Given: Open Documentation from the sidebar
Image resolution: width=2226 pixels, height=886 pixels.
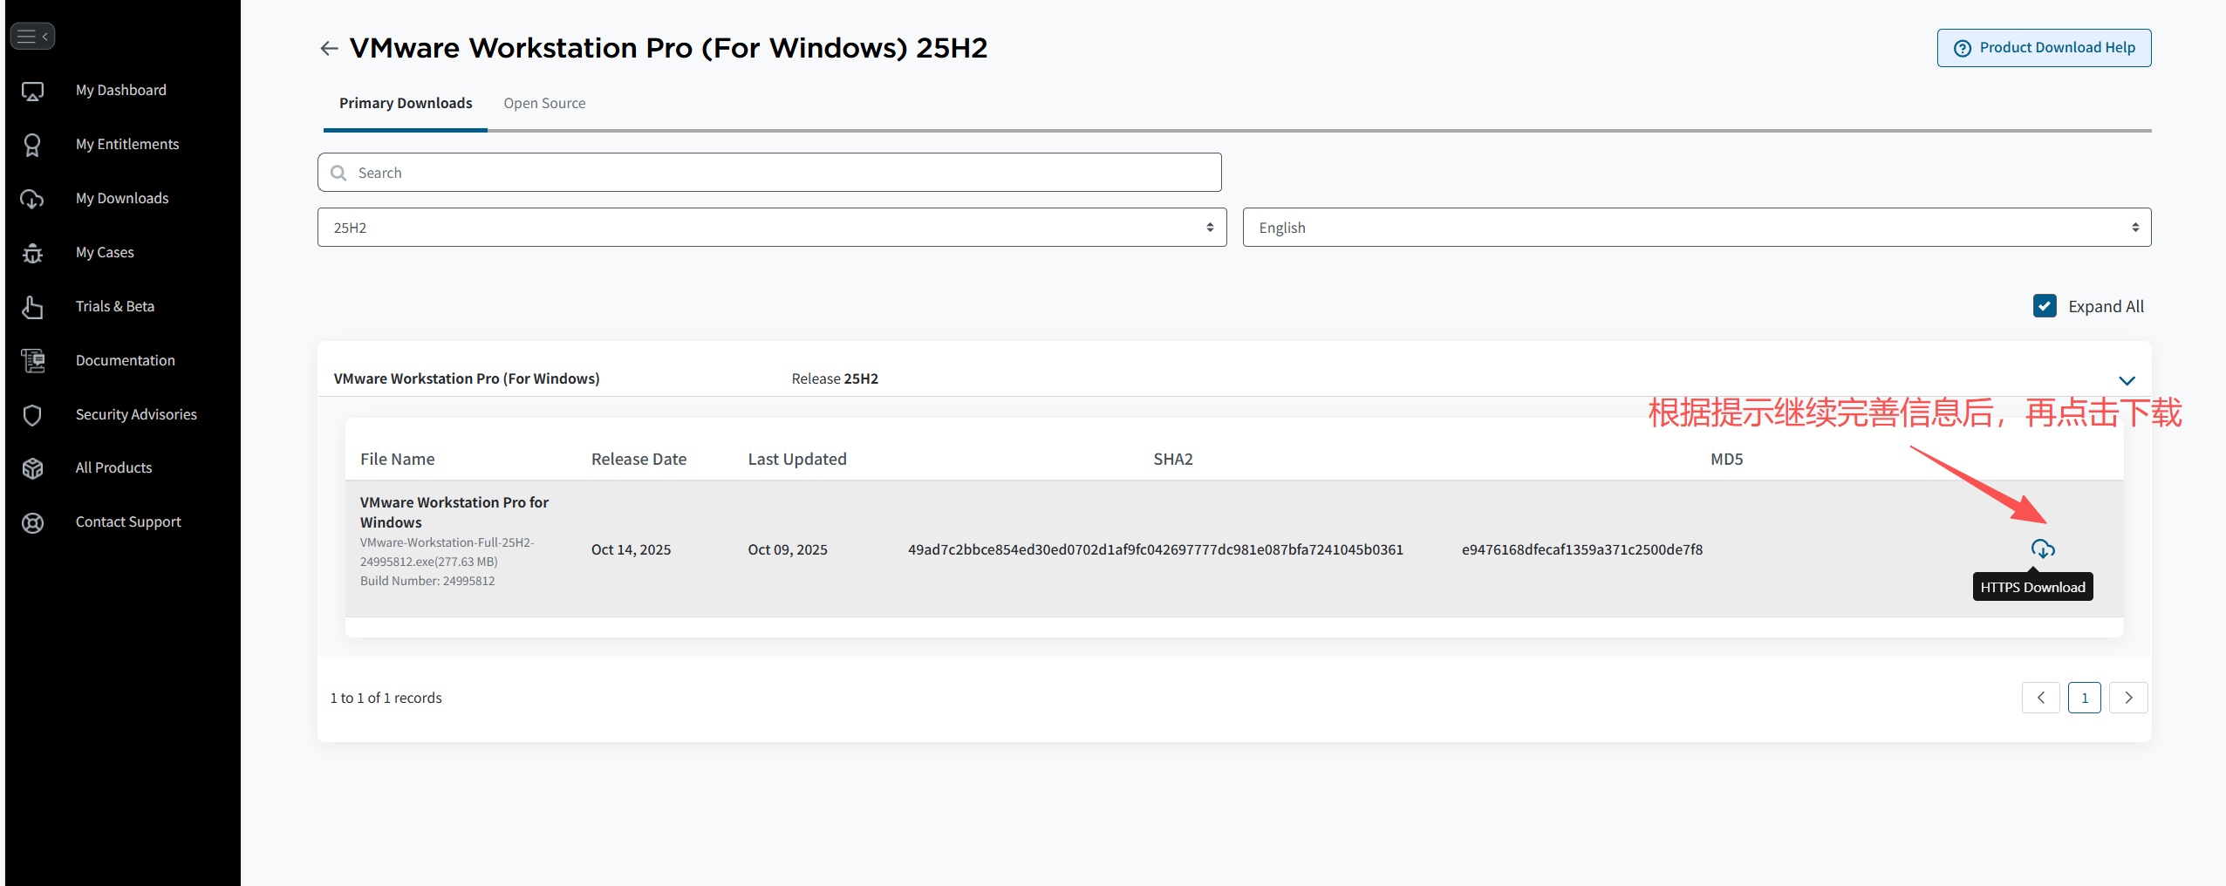Looking at the screenshot, I should coord(126,361).
